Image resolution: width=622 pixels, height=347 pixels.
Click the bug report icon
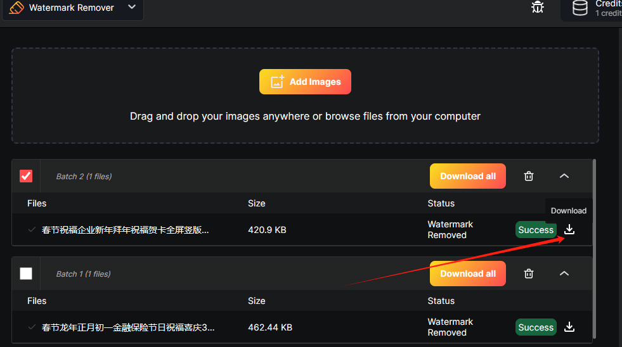point(538,8)
